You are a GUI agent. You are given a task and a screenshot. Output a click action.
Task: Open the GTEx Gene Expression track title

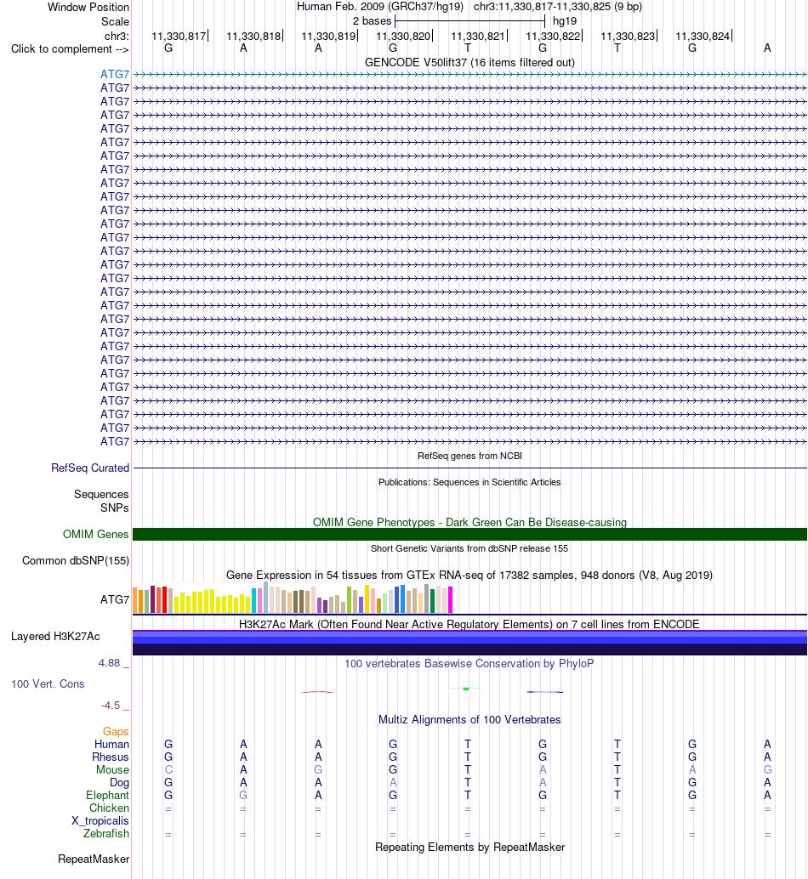(x=469, y=576)
